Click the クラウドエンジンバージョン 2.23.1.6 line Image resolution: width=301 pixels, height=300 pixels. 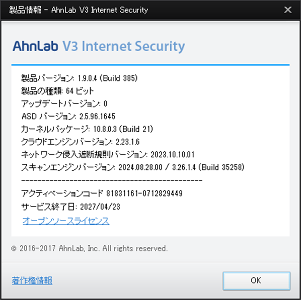coord(80,142)
